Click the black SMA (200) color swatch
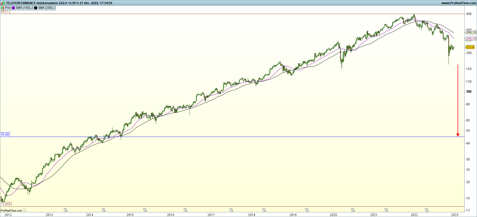The image size is (477, 217). click(36, 8)
